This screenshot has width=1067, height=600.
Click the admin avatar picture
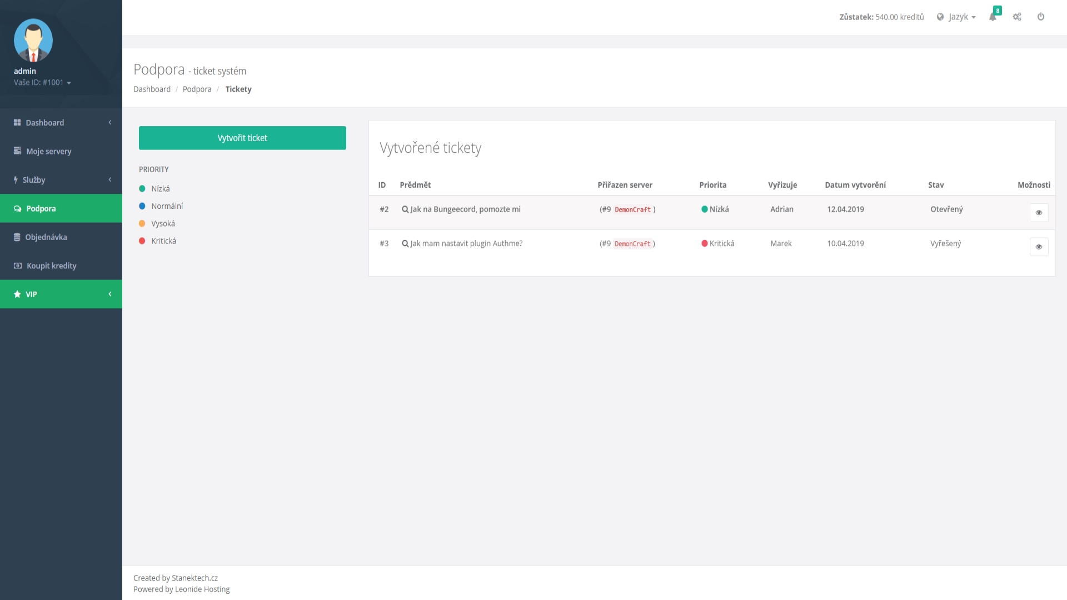coord(33,40)
